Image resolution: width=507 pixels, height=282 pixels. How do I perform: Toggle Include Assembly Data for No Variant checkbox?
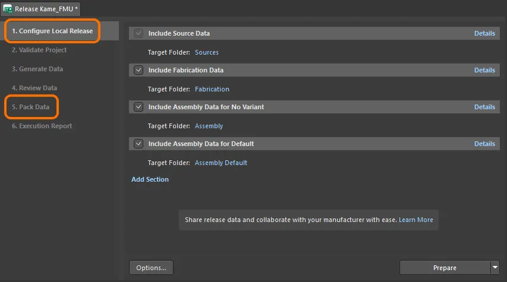[x=139, y=107]
